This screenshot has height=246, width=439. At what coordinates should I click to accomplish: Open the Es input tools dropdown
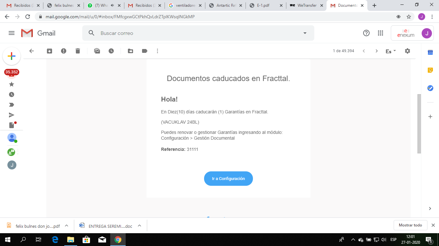click(x=390, y=51)
